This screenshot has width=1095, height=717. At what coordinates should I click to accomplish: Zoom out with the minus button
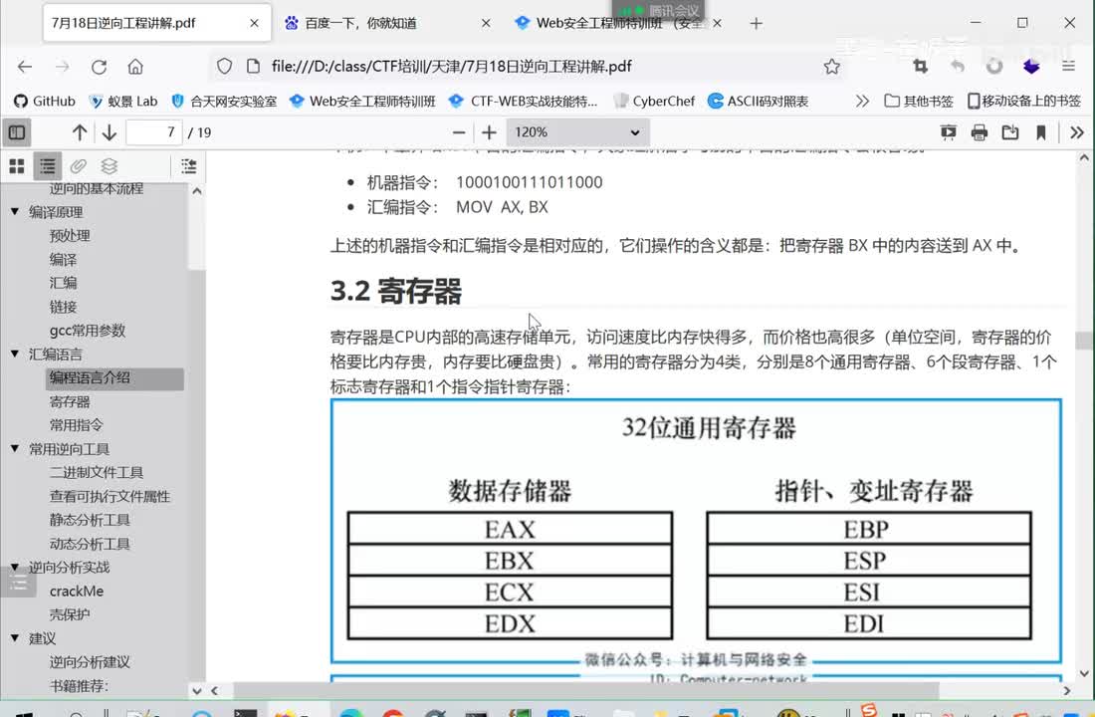click(x=459, y=132)
